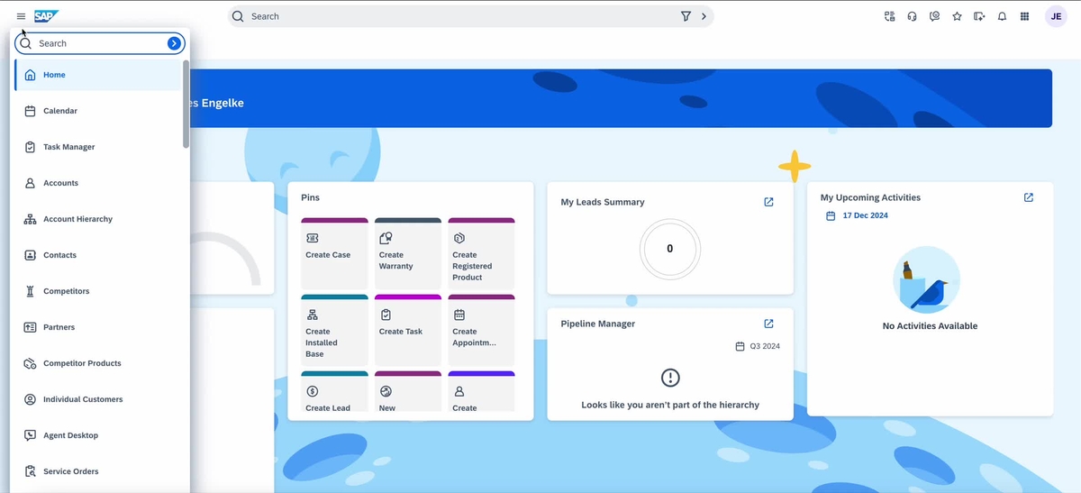Screen dimensions: 1081x493
Task: Click the SAP logo
Action: click(x=46, y=16)
